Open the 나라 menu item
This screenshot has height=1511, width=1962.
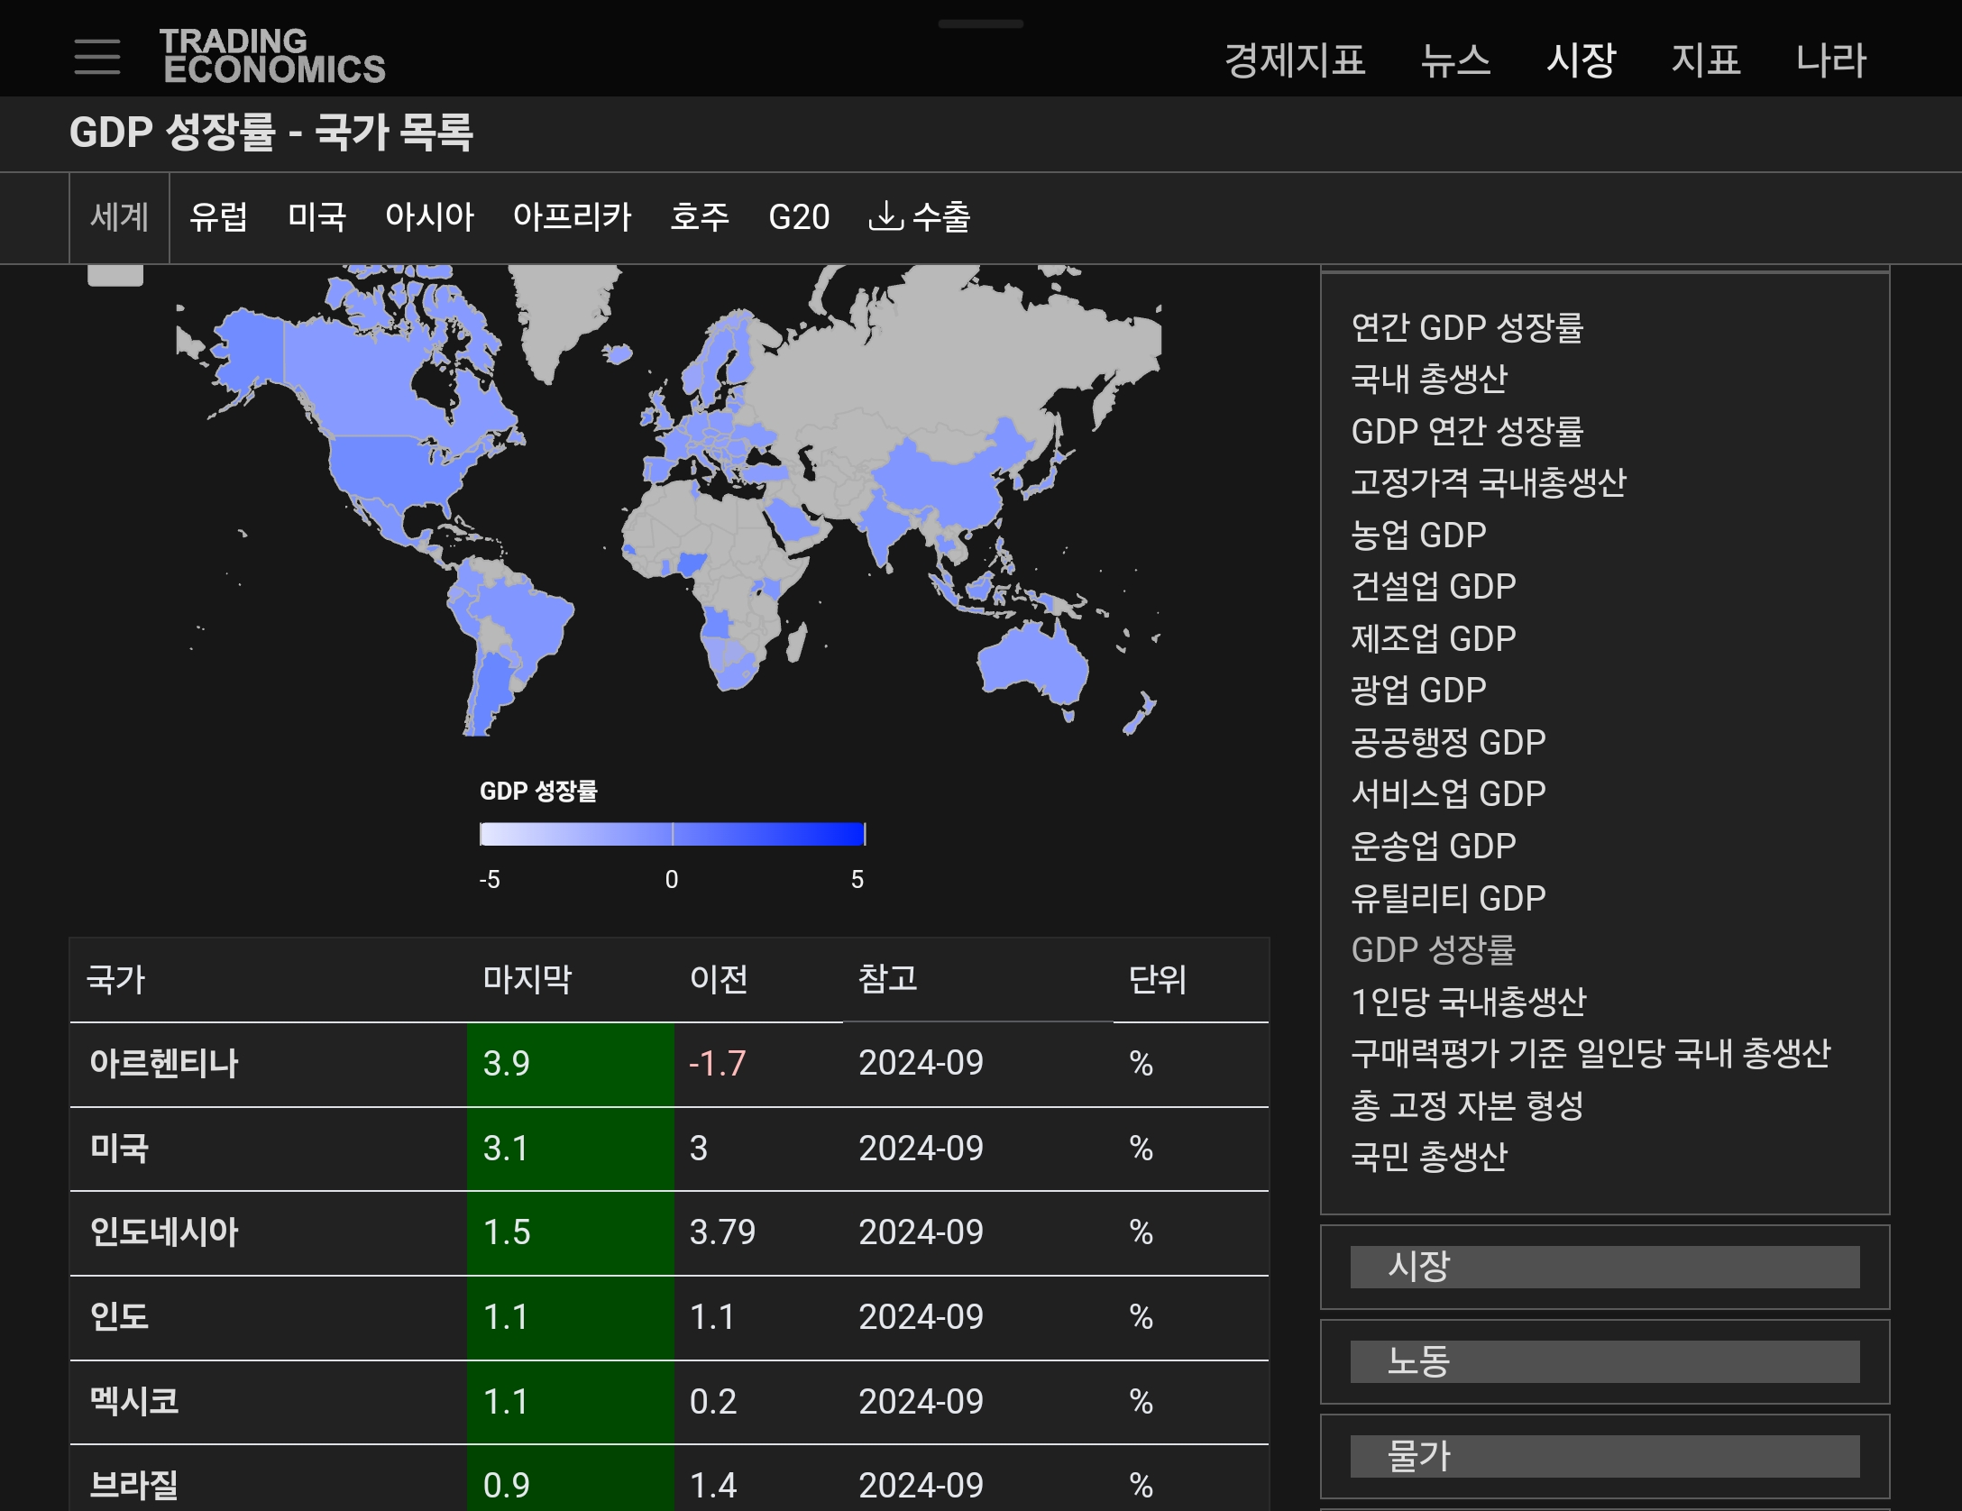point(1830,60)
